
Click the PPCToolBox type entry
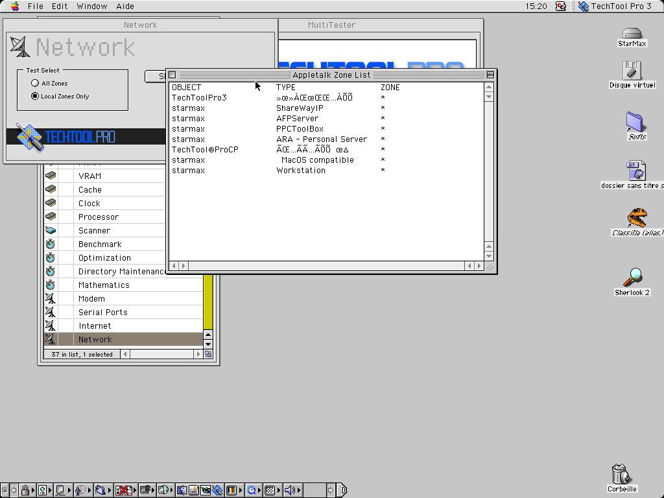pos(300,129)
